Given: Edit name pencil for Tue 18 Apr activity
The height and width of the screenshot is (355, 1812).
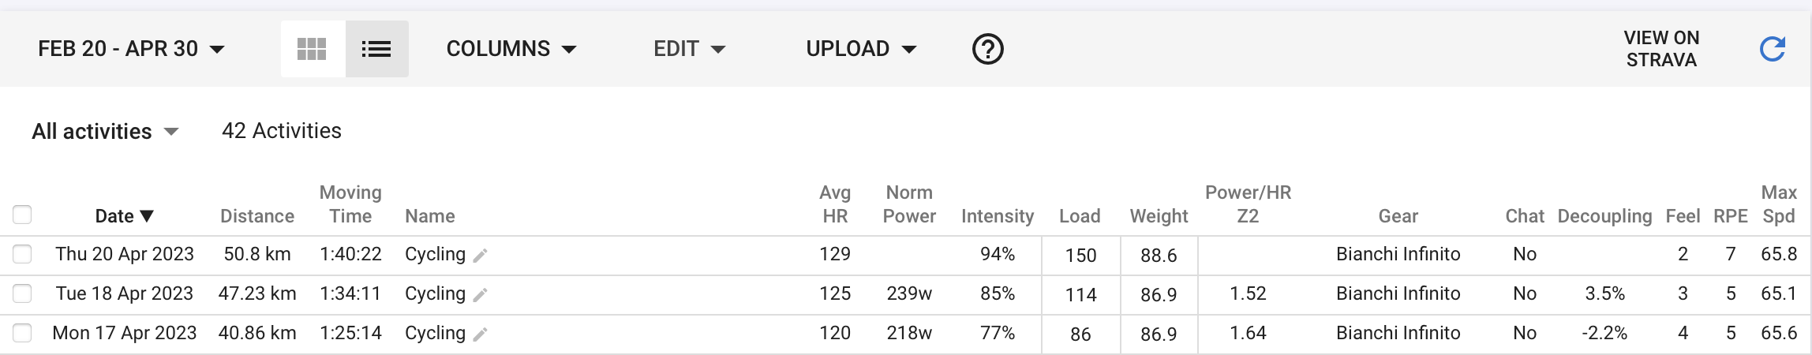Looking at the screenshot, I should 480,295.
